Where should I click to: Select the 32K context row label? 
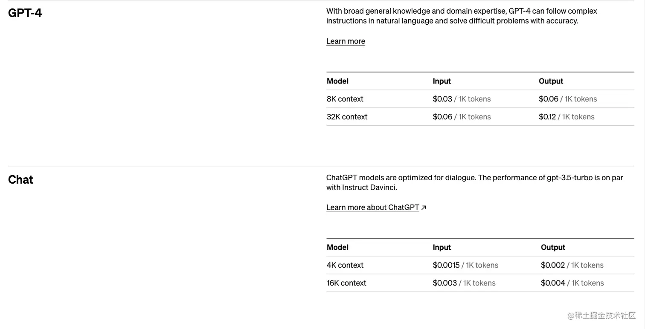click(347, 117)
